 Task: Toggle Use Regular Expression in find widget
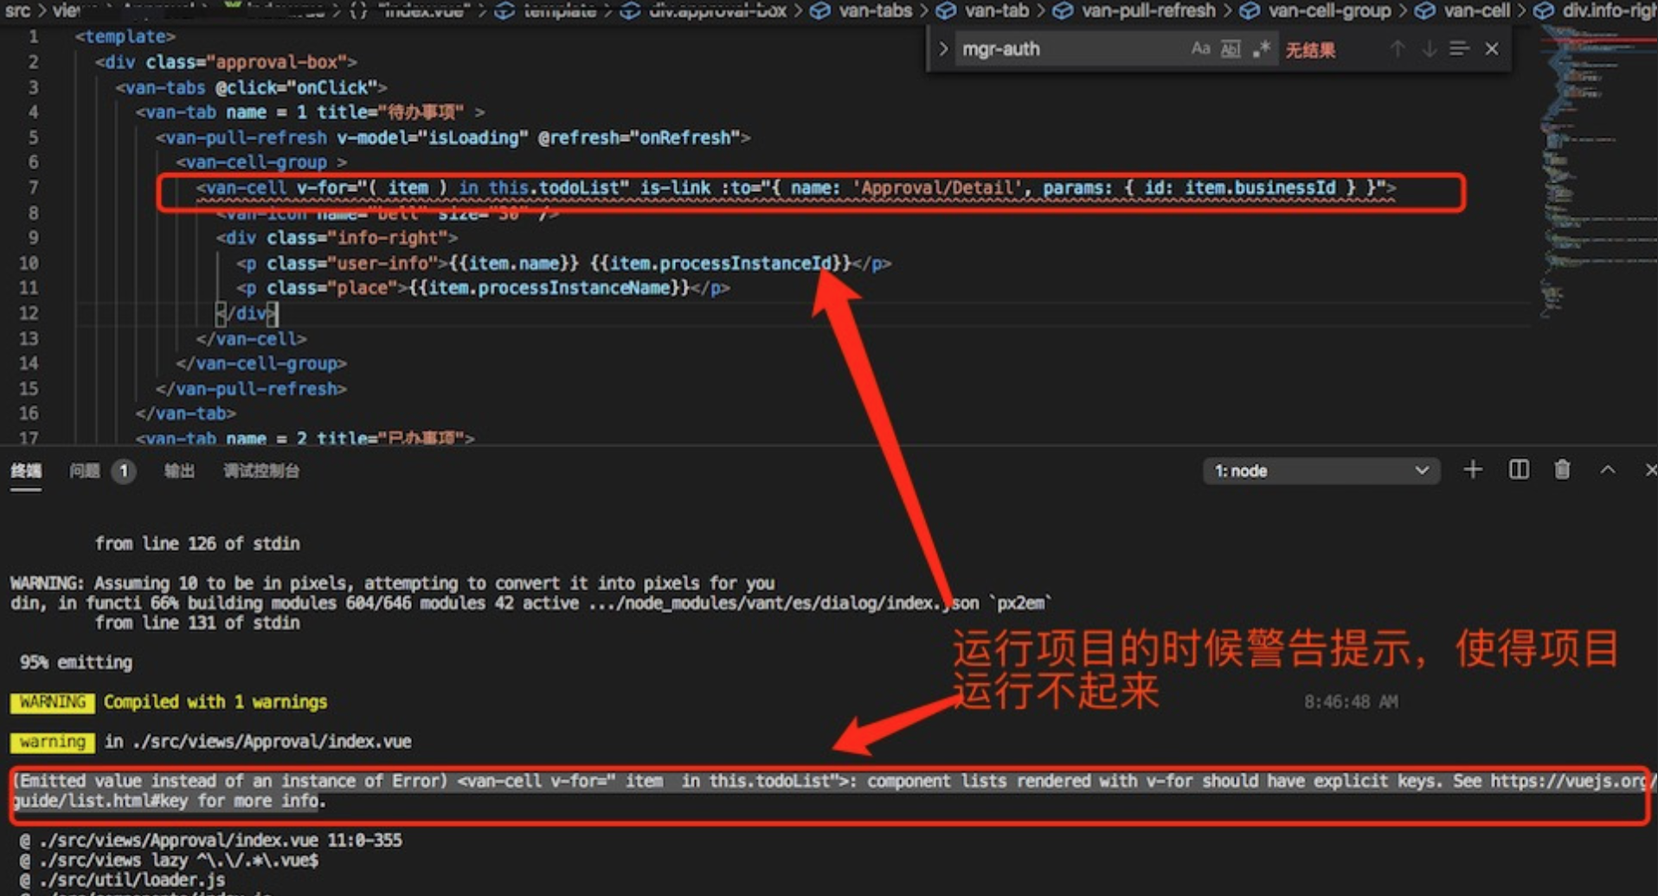(1261, 49)
